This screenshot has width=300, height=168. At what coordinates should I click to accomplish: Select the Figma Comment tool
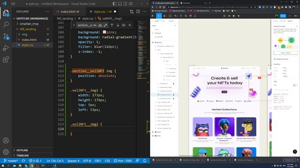click(x=195, y=16)
